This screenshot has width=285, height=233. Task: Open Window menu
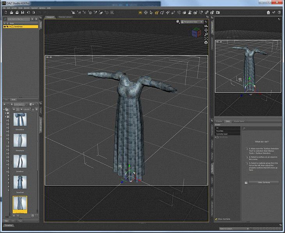42,8
